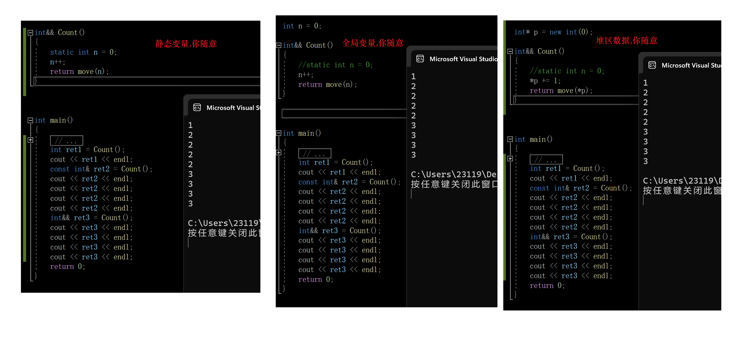Click the empty highlighted line above global-variable main
Image resolution: width=734 pixels, height=342 pixels.
tap(343, 113)
